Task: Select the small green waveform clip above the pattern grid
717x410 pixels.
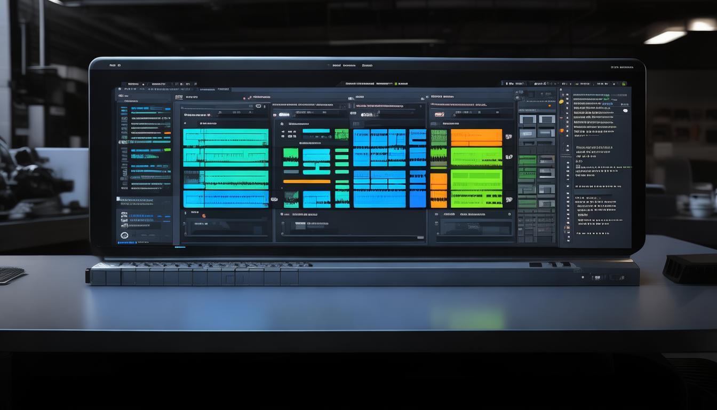Action: coord(341,134)
